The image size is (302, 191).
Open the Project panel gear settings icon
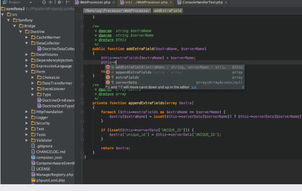pos(59,3)
